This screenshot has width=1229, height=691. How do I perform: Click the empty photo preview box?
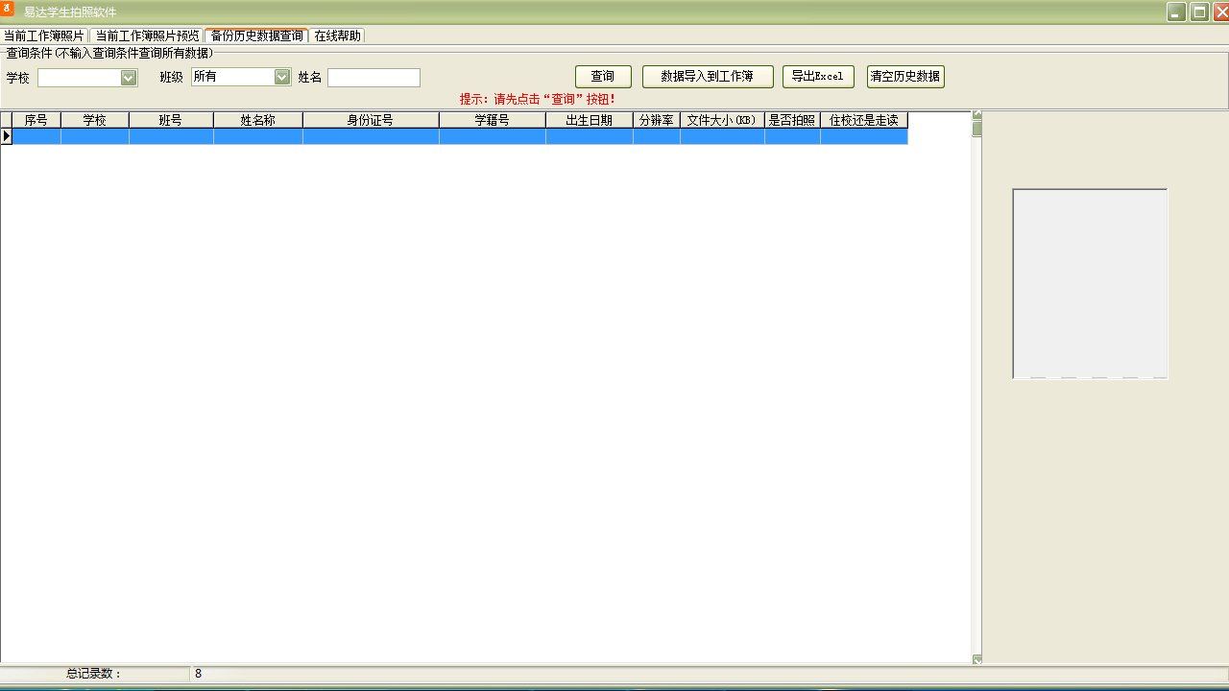pyautogui.click(x=1090, y=283)
